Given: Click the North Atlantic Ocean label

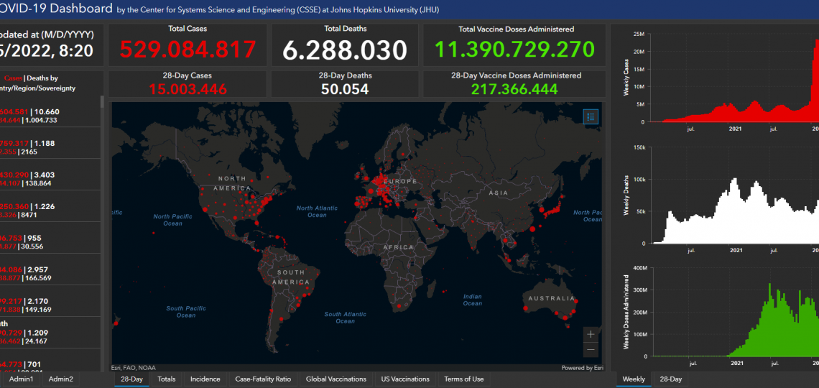Looking at the screenshot, I should [317, 211].
